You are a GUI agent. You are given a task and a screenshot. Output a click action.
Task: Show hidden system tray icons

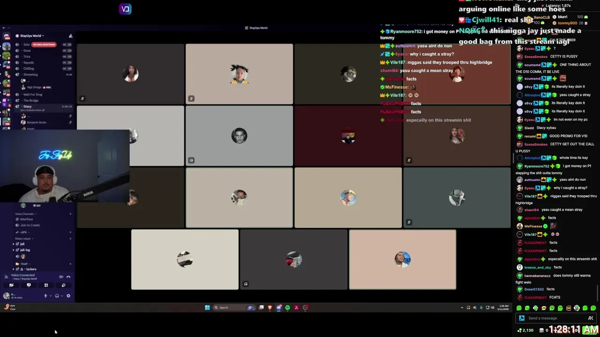pyautogui.click(x=462, y=308)
